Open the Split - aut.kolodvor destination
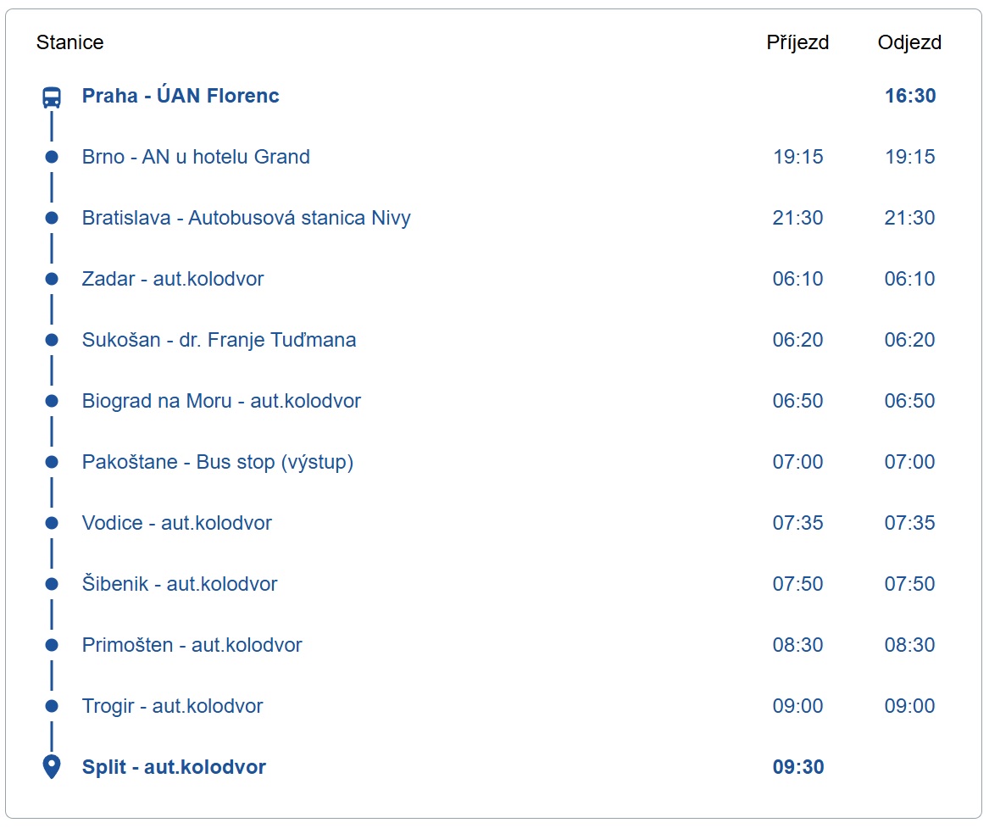This screenshot has height=834, width=989. tap(174, 767)
